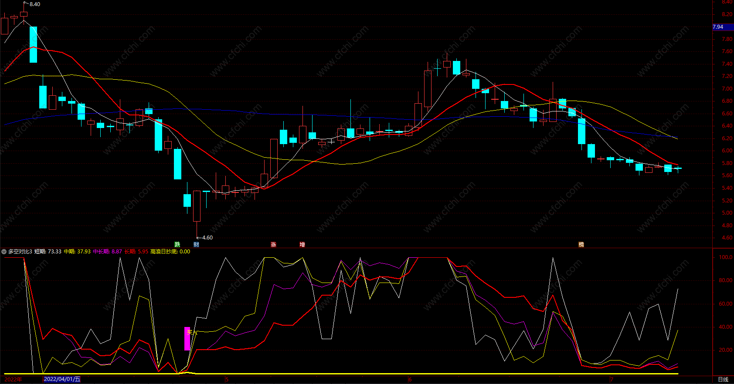Click the 7.00 price axis label
The width and height of the screenshot is (734, 384).
(727, 89)
